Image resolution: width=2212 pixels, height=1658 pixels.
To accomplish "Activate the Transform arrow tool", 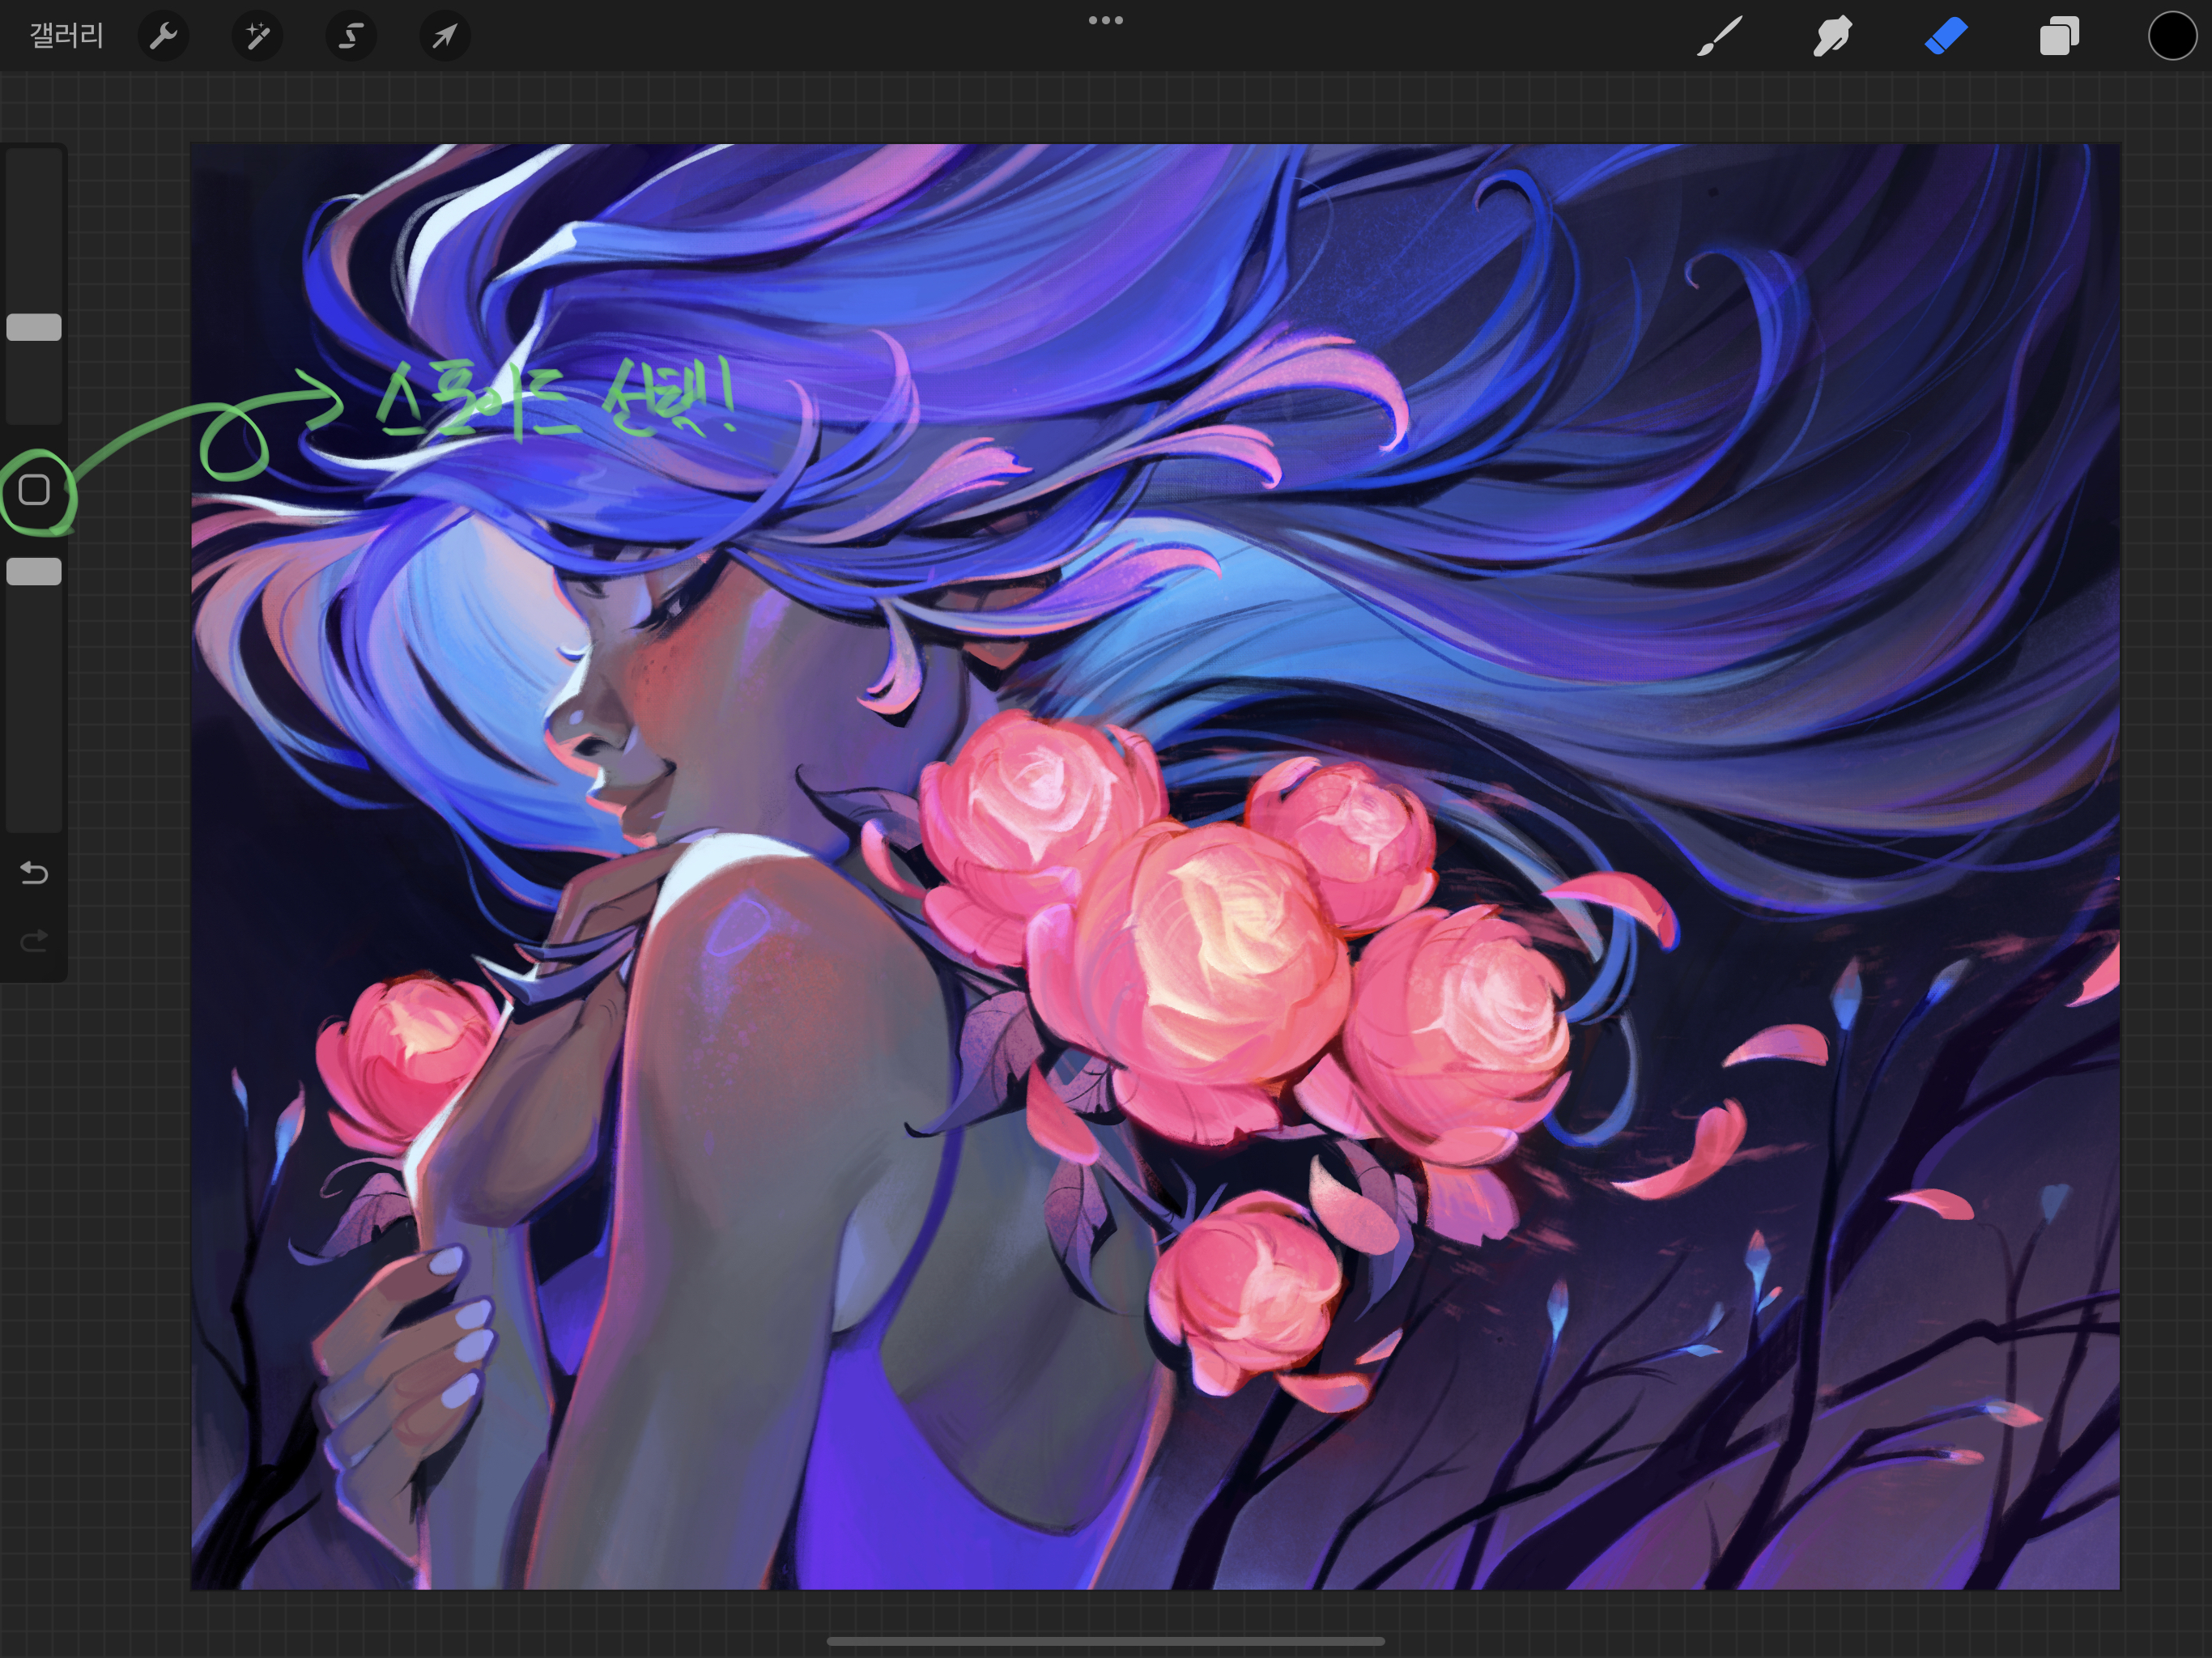I will [444, 37].
